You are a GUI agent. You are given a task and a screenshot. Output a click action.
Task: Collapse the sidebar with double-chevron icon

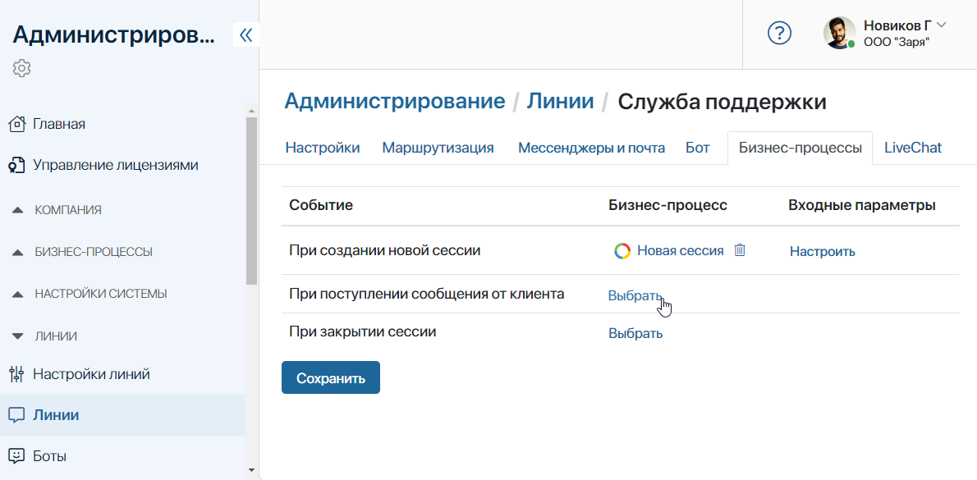coord(245,34)
